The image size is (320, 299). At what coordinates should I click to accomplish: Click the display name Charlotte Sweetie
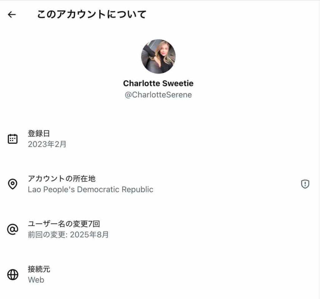tap(158, 84)
